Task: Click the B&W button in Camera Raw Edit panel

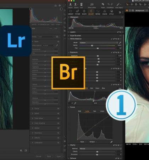Action: (x=56, y=28)
